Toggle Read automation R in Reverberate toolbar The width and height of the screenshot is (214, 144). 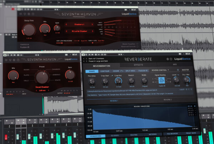(x=90, y=55)
